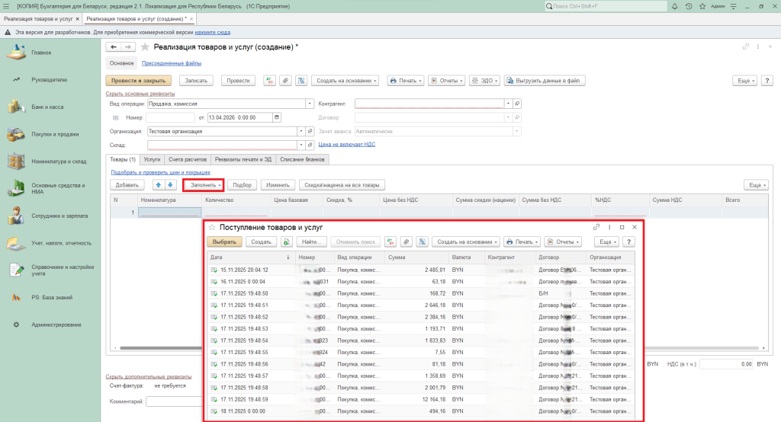This screenshot has height=422, width=781.
Task: Click the move row up arrow
Action: coord(159,184)
